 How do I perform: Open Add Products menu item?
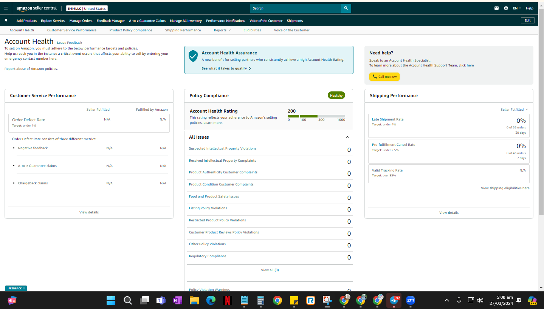pyautogui.click(x=26, y=21)
